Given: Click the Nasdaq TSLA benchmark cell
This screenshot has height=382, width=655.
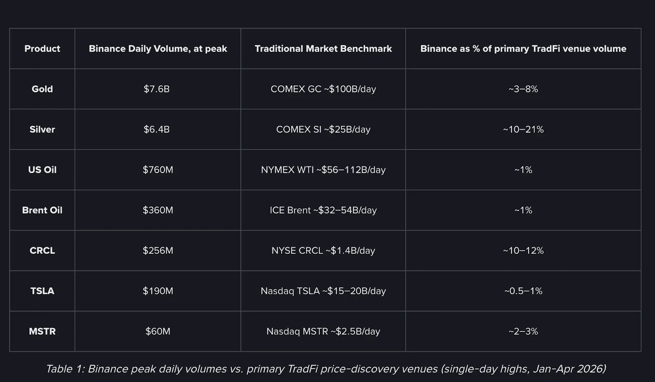Looking at the screenshot, I should (323, 291).
